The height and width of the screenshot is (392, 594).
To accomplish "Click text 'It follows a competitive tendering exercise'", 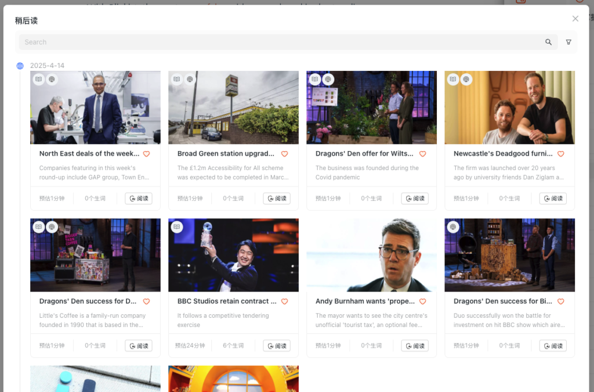I will [223, 320].
